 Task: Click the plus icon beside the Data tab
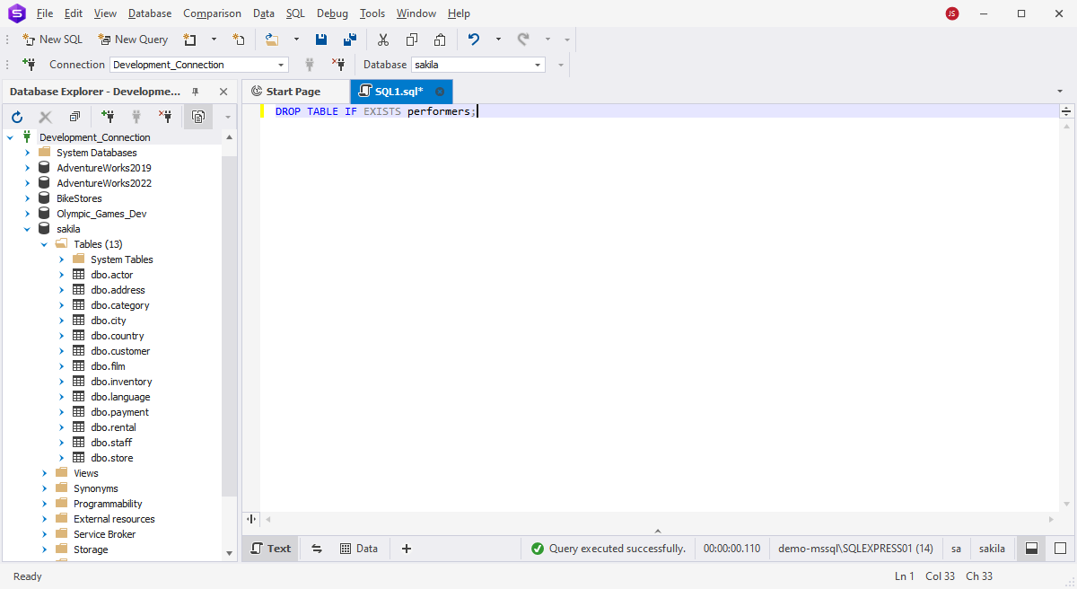[x=407, y=549]
